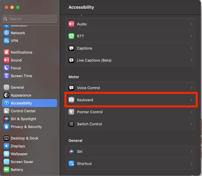Select the Pointer Control cursor icon

tap(71, 112)
